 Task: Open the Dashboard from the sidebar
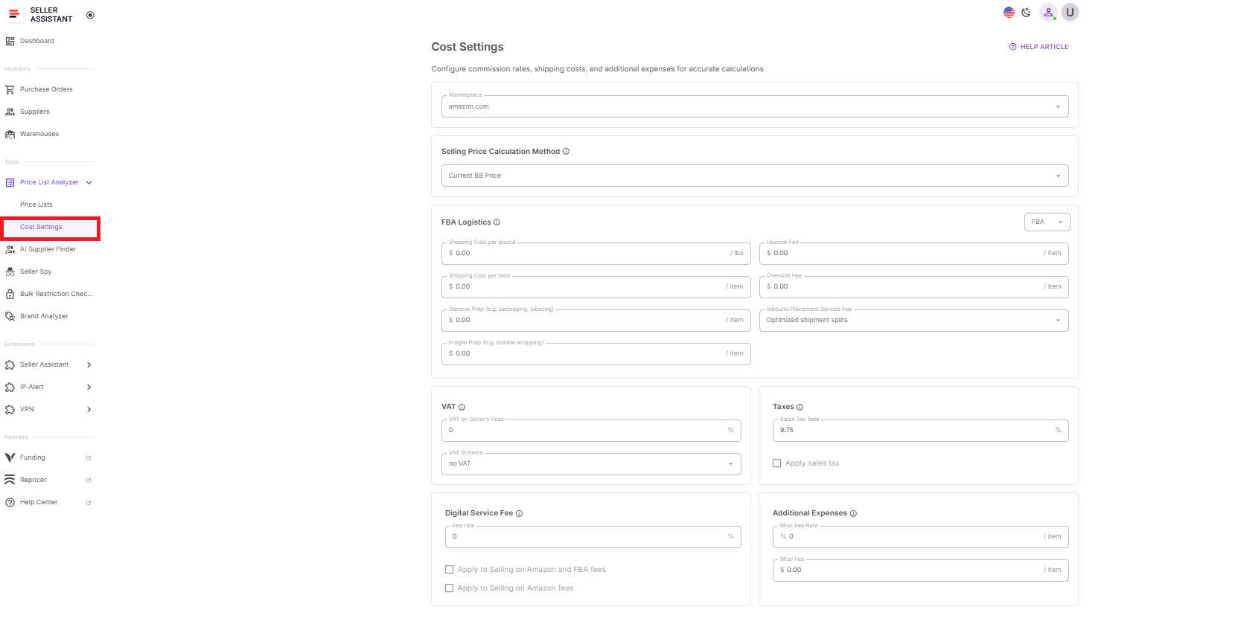(36, 41)
